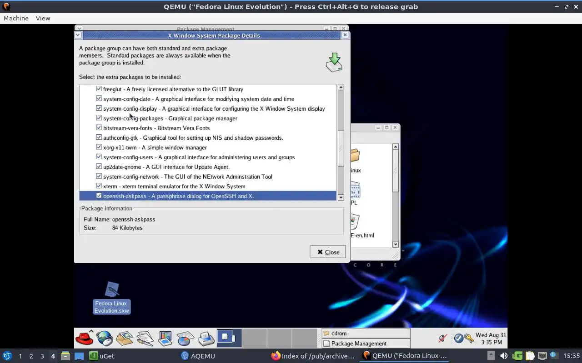The image size is (582, 363).
Task: Switch to host workspace 4
Action: pyautogui.click(x=53, y=356)
